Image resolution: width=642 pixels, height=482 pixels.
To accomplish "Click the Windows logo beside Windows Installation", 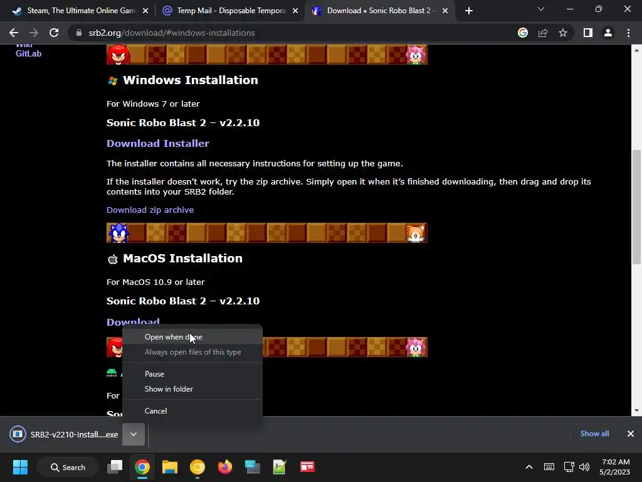I will [x=113, y=81].
